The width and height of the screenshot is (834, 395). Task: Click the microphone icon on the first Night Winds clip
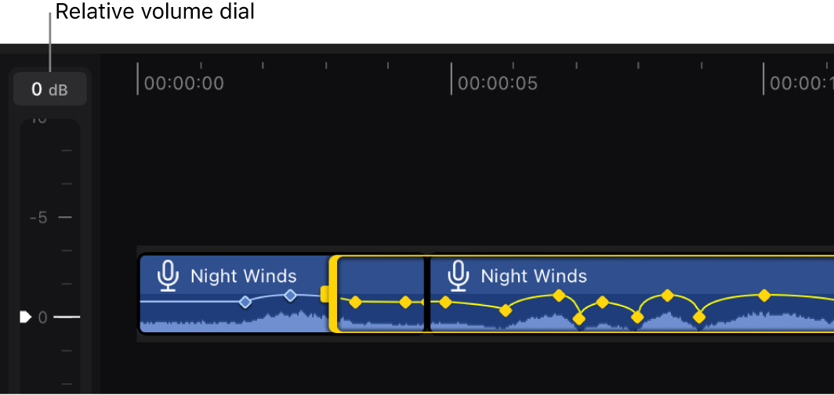(167, 275)
